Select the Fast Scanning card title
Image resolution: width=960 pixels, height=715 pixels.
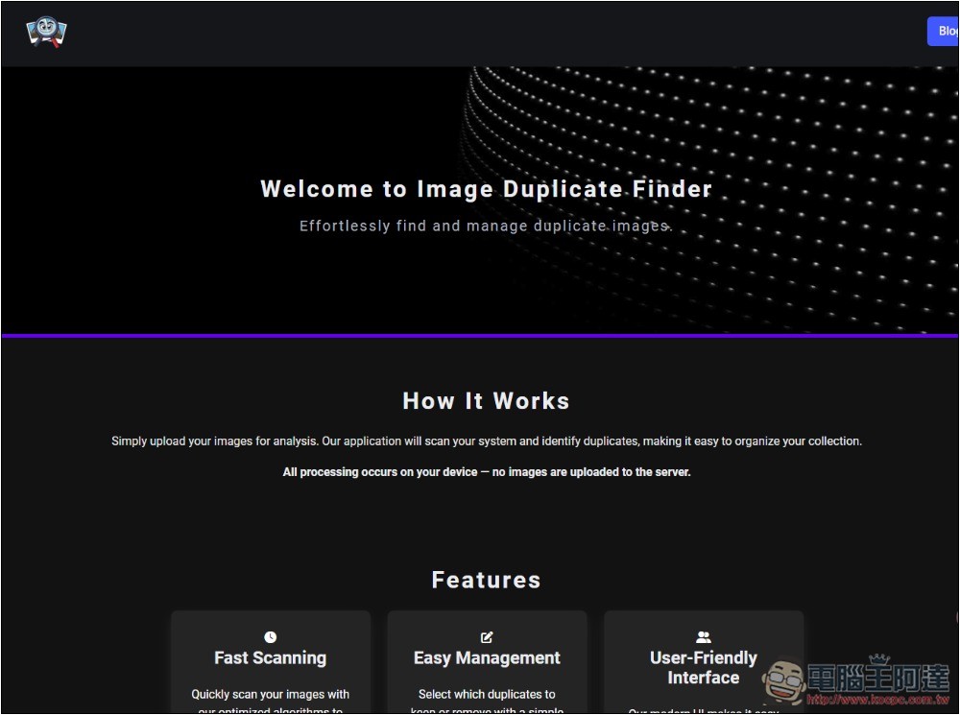(270, 658)
